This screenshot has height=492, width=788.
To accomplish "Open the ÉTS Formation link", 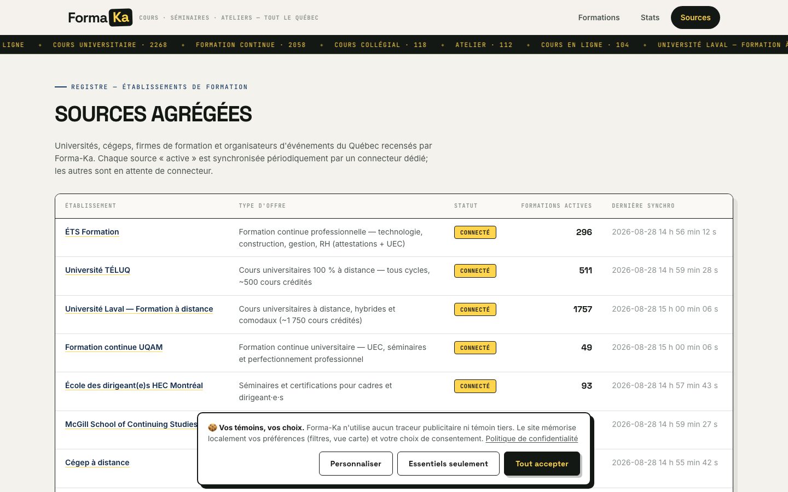I will pos(92,232).
